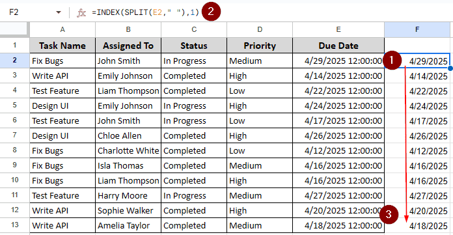Select row 13 header
The image size is (453, 235).
click(x=15, y=225)
